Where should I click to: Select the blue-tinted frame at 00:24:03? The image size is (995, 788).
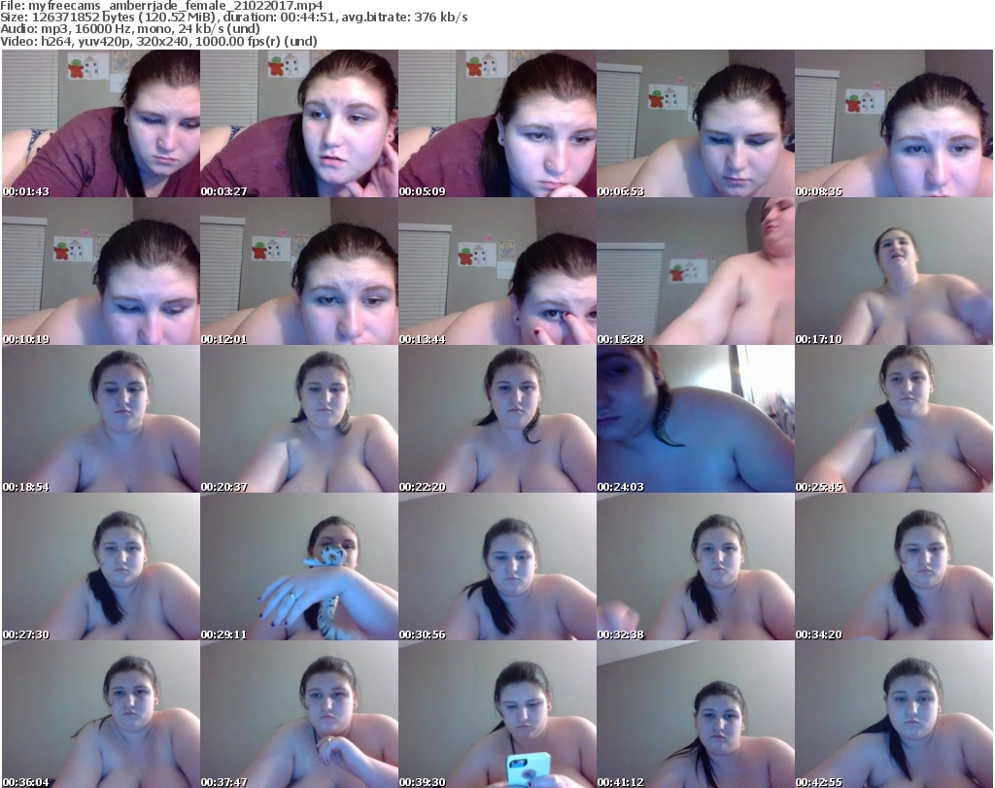696,420
